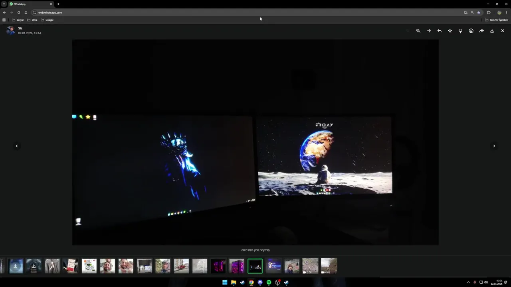Open the tab search dropdown in Chrome

[4, 4]
